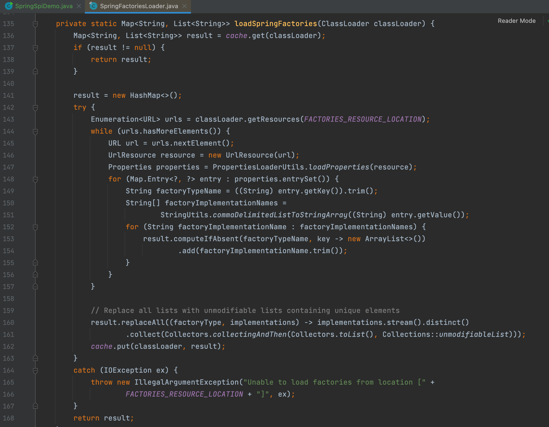
Task: Click the SpringFactoriesLoader.java class file icon
Action: 93,6
